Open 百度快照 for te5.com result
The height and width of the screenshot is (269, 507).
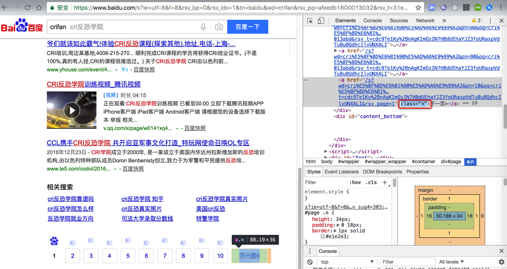[x=133, y=169]
